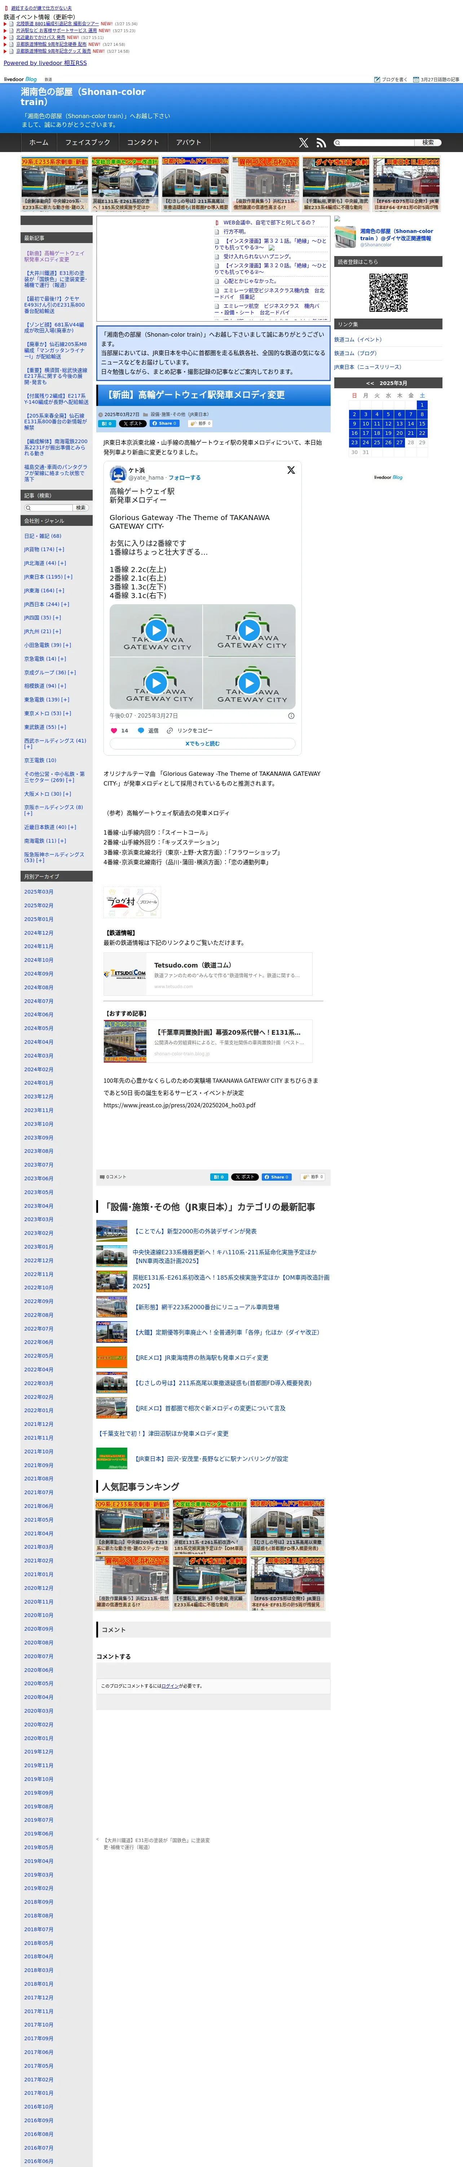This screenshot has width=463, height=2167.
Task: Click the Hatena B! button under the article title
Action: click(x=107, y=424)
